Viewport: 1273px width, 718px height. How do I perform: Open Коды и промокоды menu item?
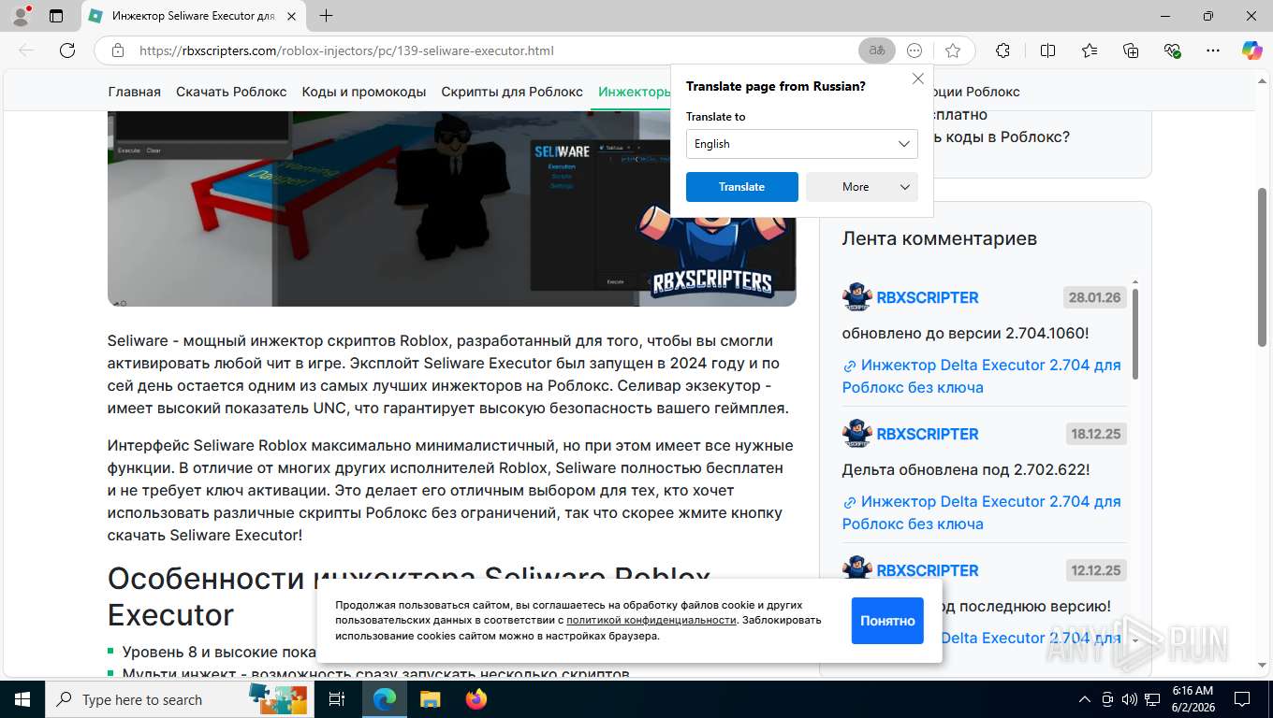point(364,92)
